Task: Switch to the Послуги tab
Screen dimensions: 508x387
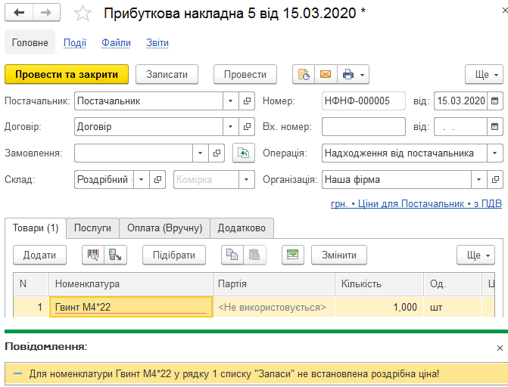Action: pos(92,228)
